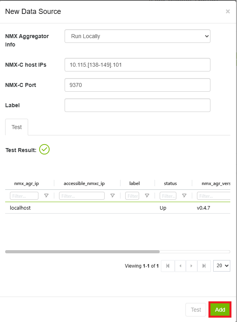The height and width of the screenshot is (322, 237).
Task: Close the New Data Source dialog
Action: pos(228,12)
